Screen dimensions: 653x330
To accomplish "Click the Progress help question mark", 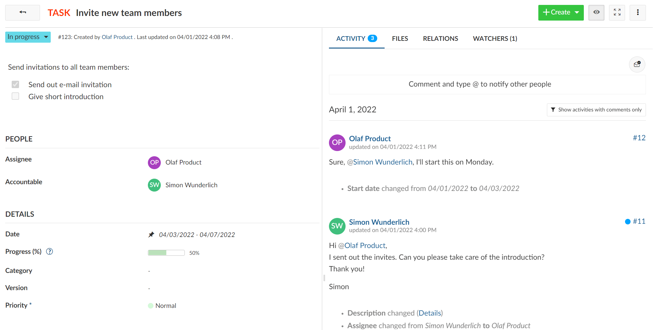I will coord(49,251).
